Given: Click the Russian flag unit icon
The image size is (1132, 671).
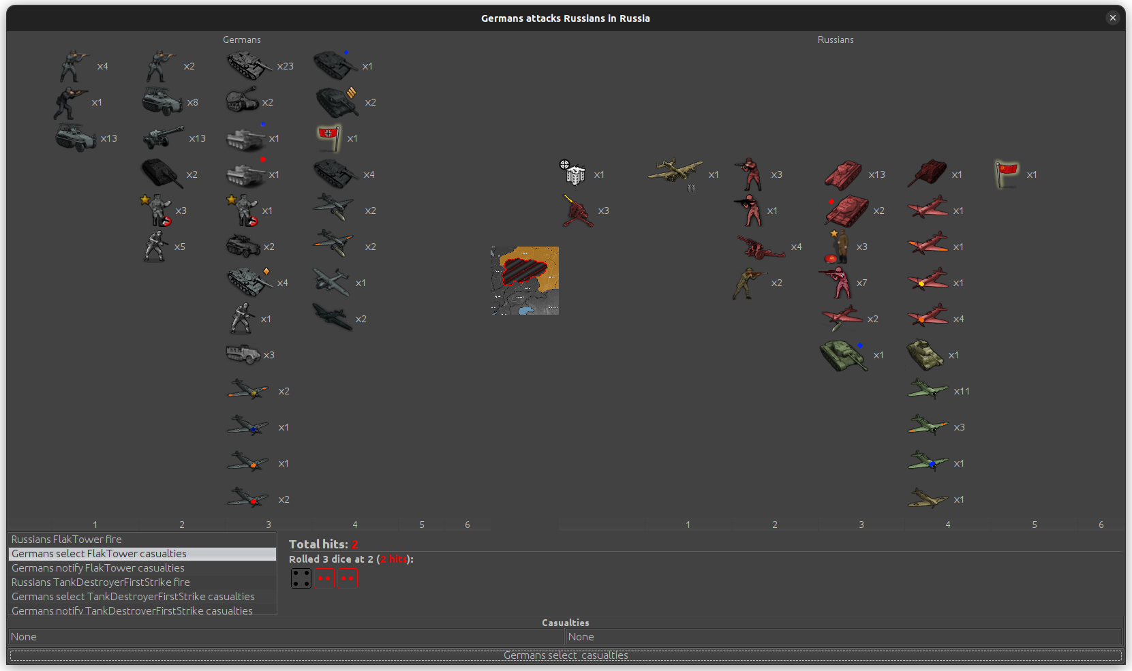Looking at the screenshot, I should pyautogui.click(x=1007, y=174).
